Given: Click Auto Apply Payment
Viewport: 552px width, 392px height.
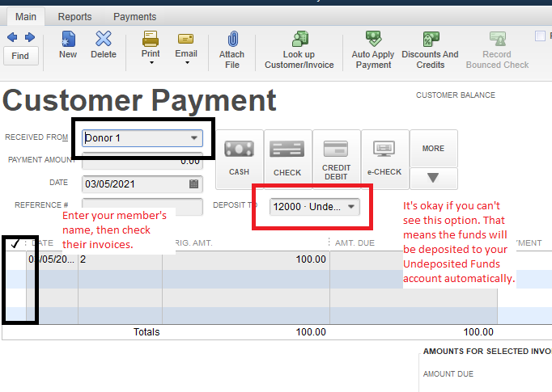Looking at the screenshot, I should [x=373, y=50].
